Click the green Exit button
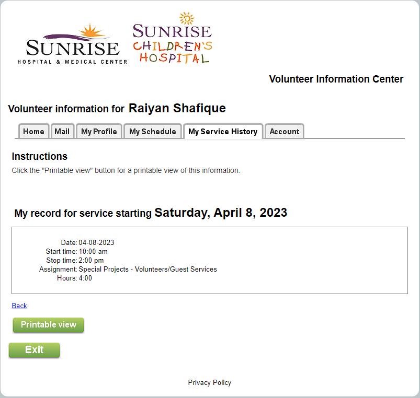The width and height of the screenshot is (420, 398). click(x=35, y=350)
